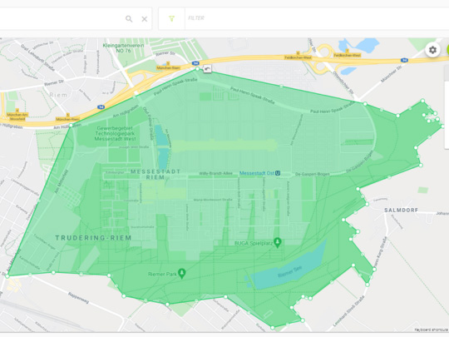
Task: Click Gewerbegebiet Technologiepark Messestadt West label
Action: [115, 133]
